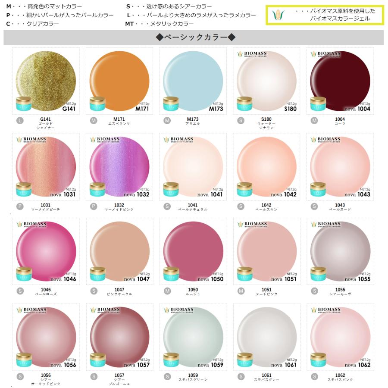The image size is (388, 388).
Task: Click the ベーシックカラー section header
Action: click(195, 38)
